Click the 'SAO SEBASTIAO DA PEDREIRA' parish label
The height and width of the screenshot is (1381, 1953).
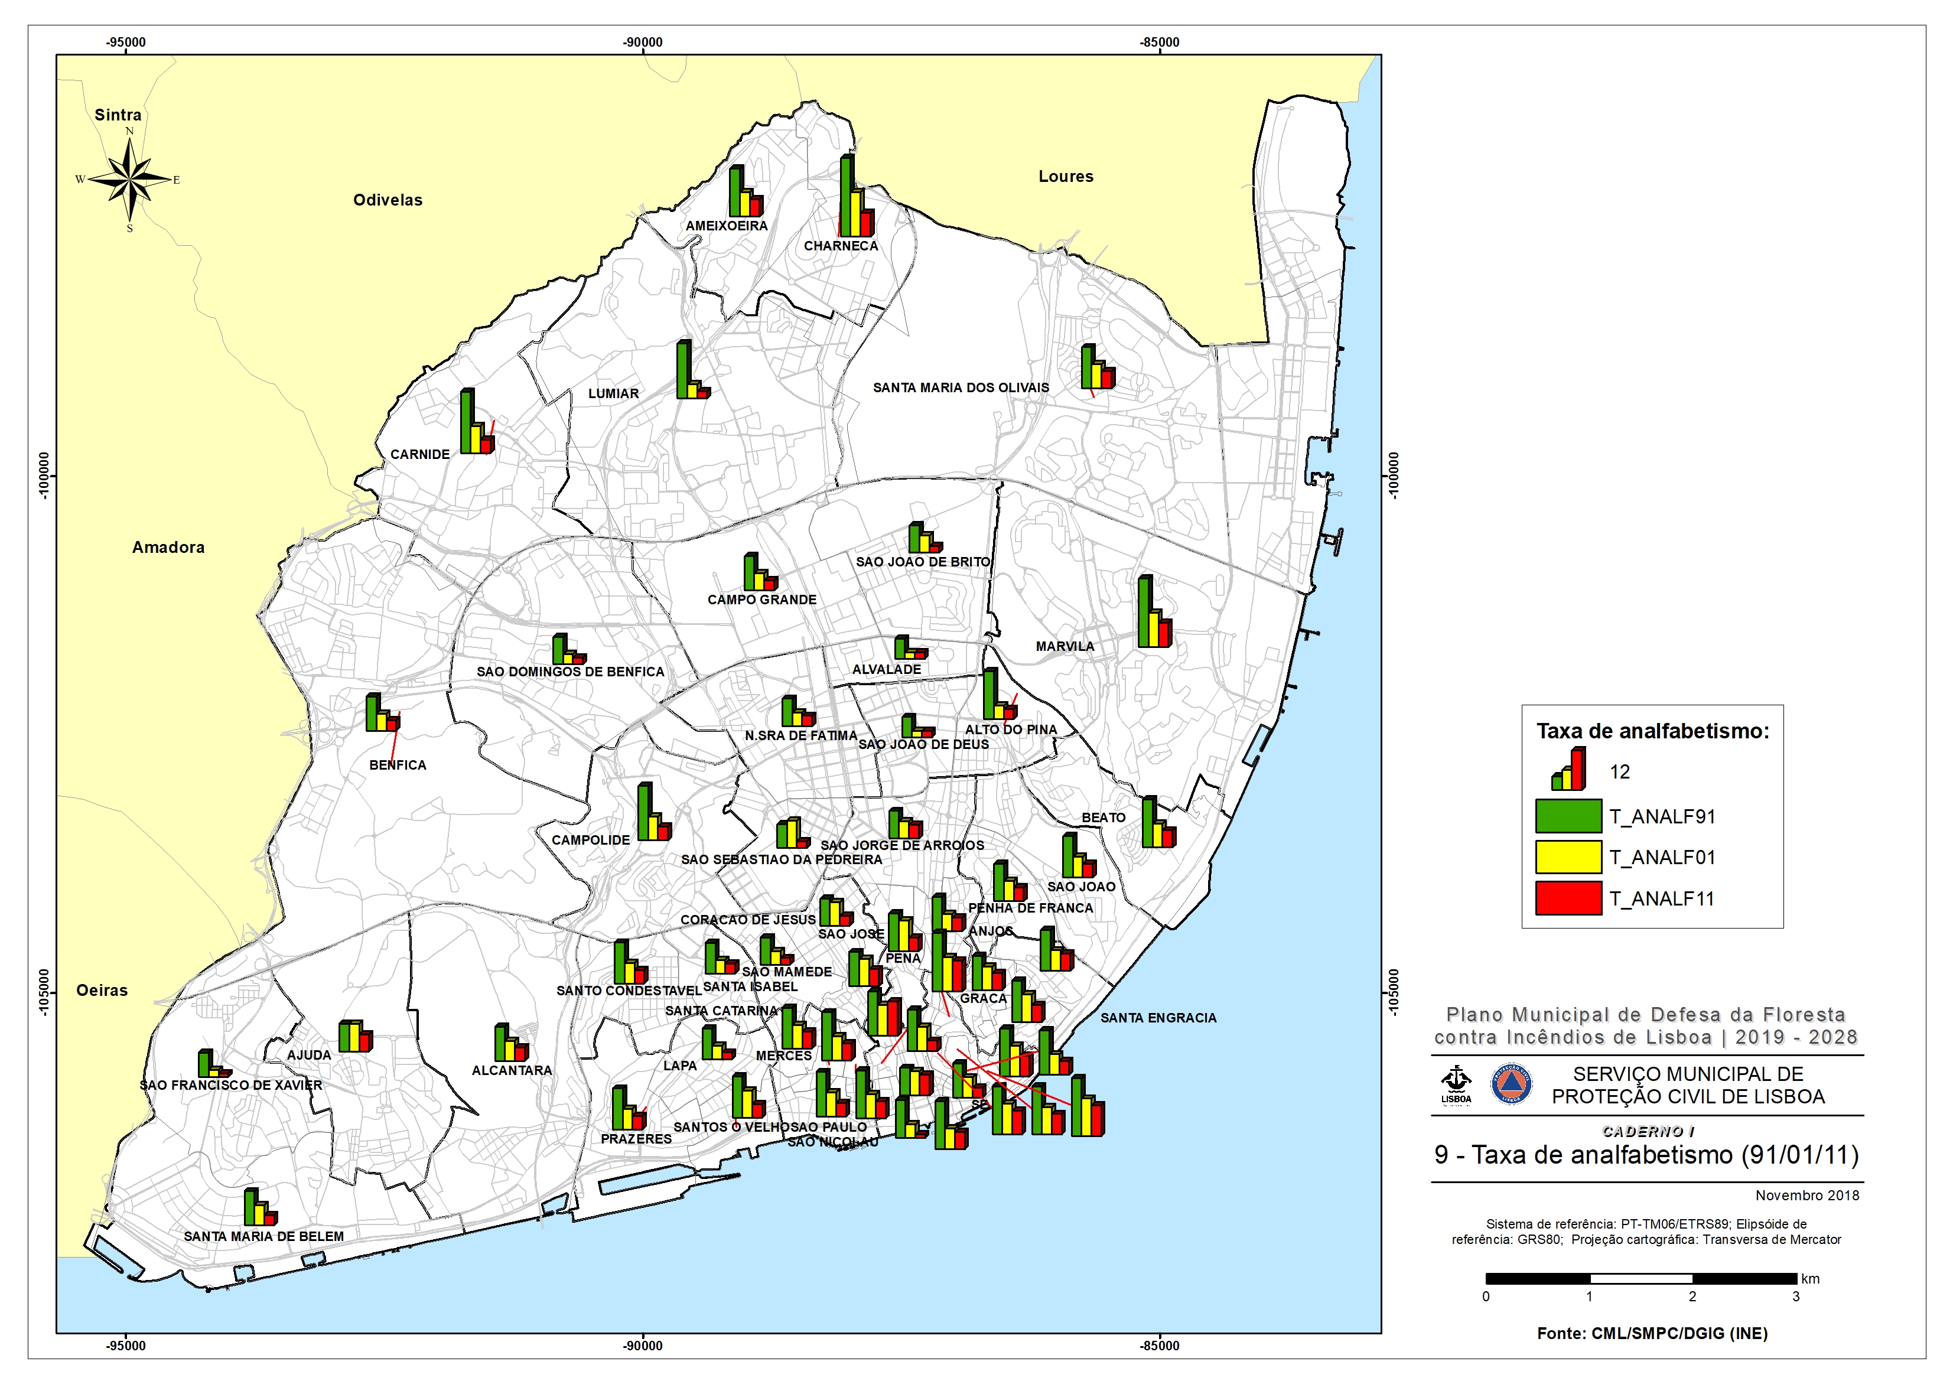coord(782,859)
